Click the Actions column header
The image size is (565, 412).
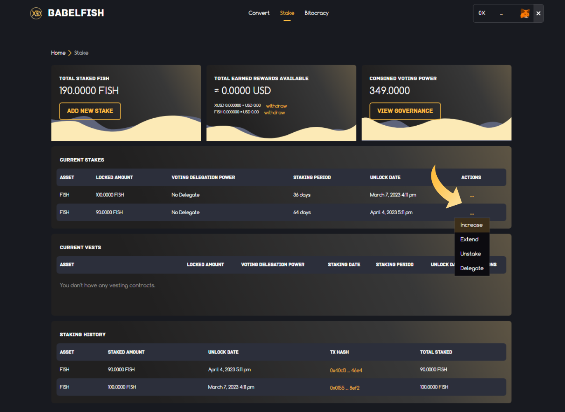pyautogui.click(x=471, y=178)
